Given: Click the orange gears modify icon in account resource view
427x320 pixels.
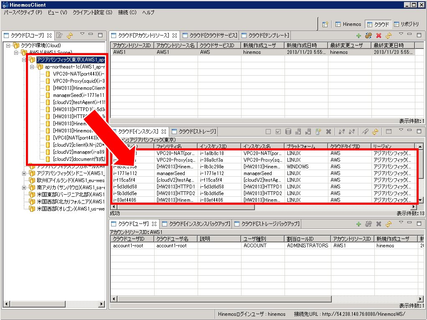Looking at the screenshot, I should [369, 36].
